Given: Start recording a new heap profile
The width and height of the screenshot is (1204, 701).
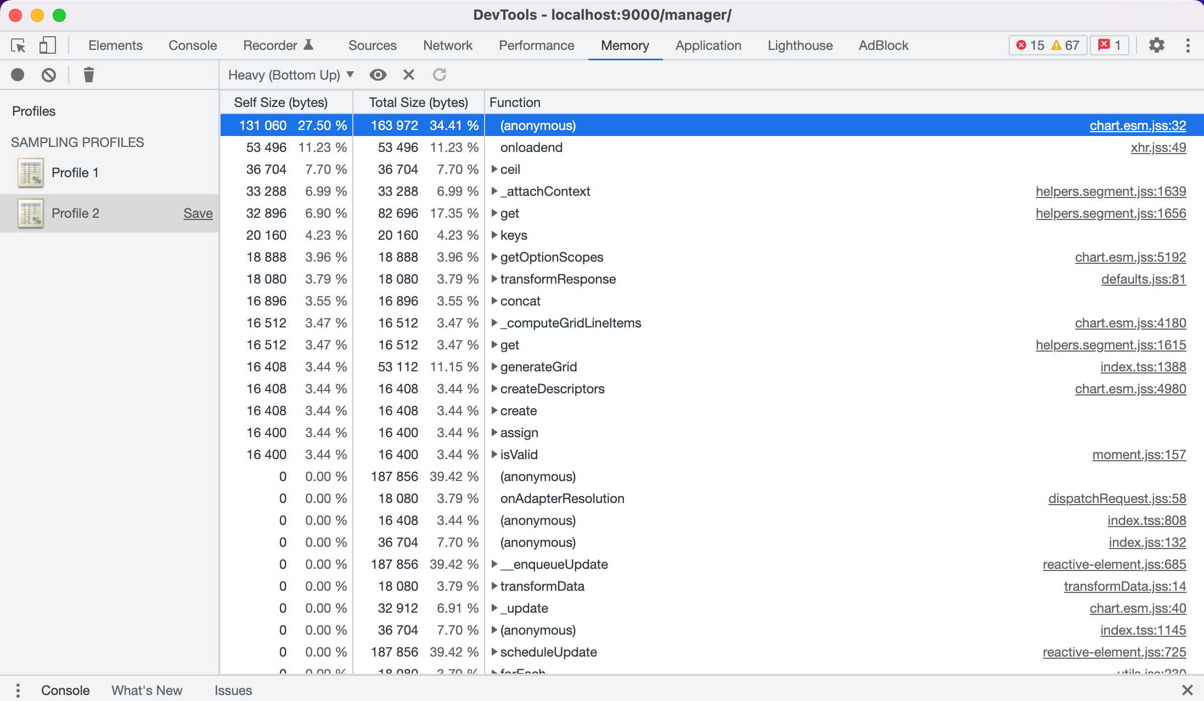Looking at the screenshot, I should click(17, 75).
